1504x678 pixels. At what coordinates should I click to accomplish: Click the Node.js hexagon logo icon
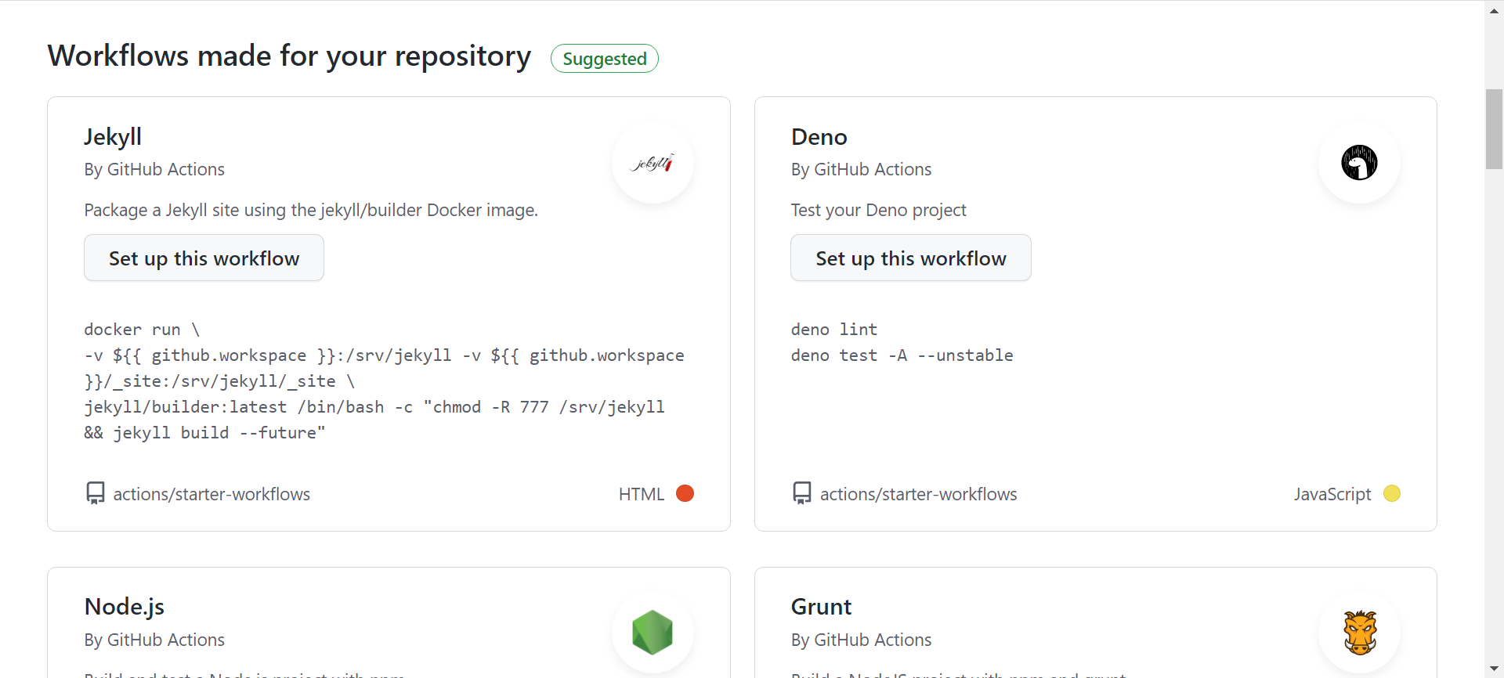[x=653, y=633]
